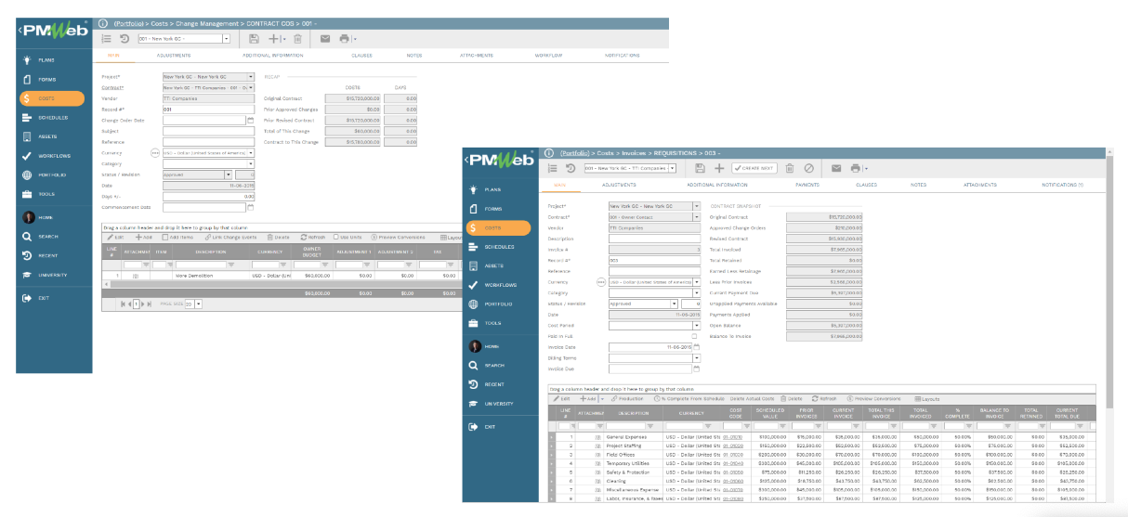Click list view icon in Requisition toolbar

[x=551, y=168]
